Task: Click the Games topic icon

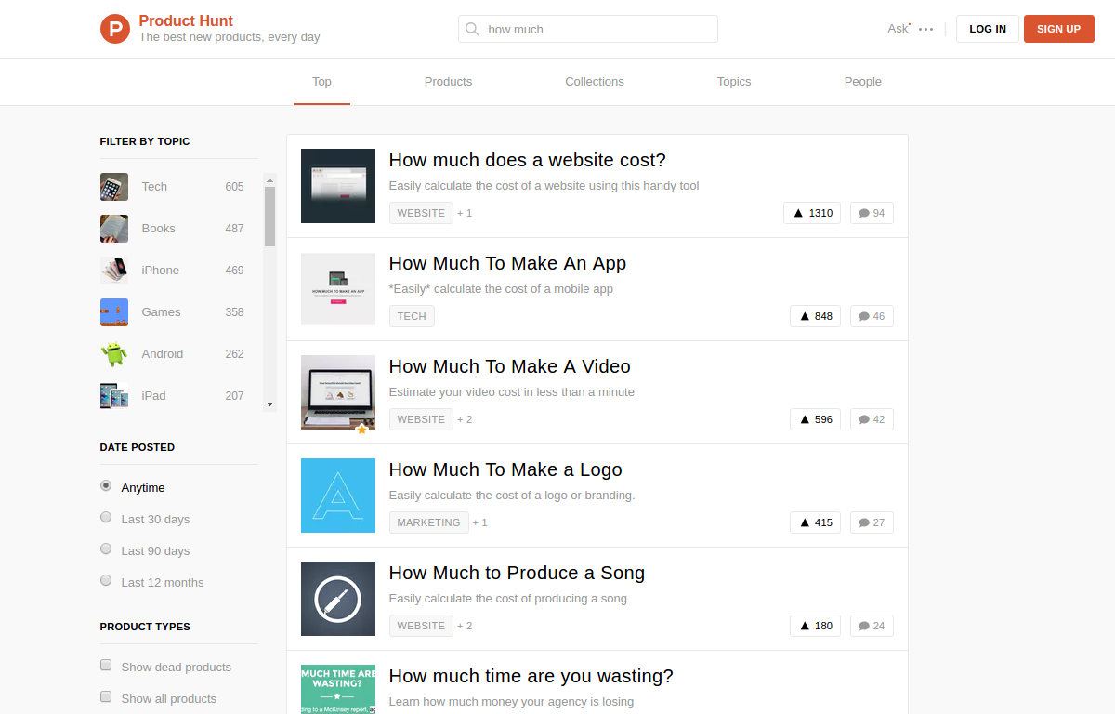Action: tap(114, 312)
